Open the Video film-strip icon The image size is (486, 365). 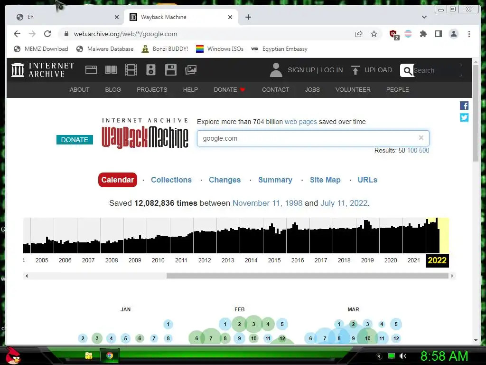tap(131, 70)
